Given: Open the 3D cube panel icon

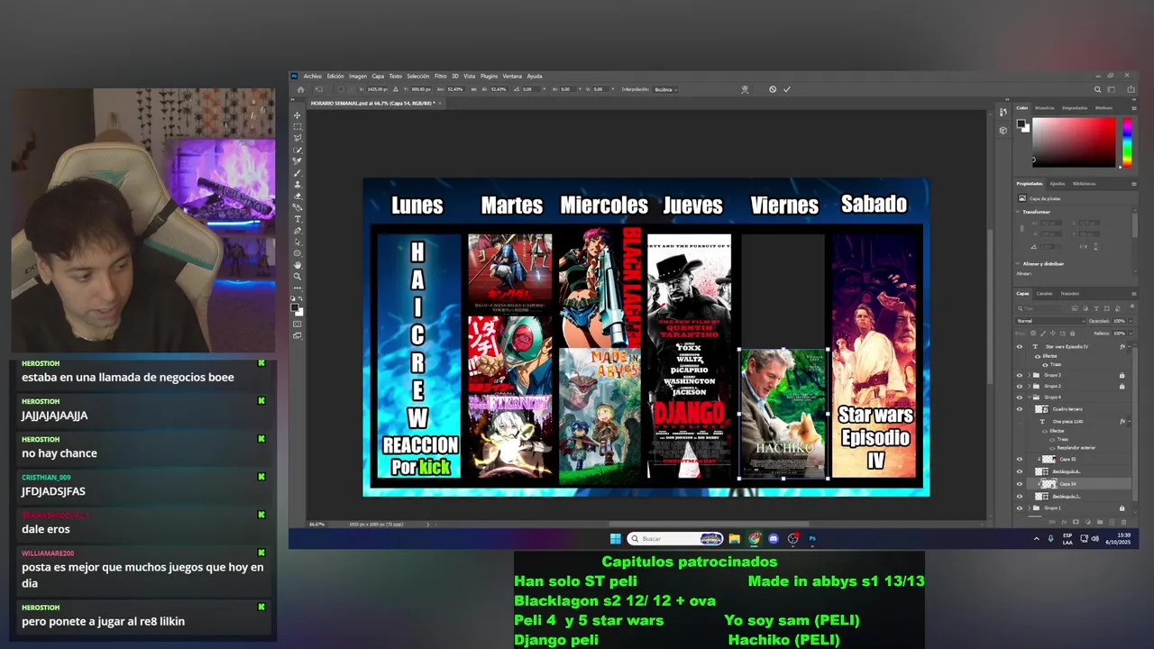Looking at the screenshot, I should click(x=1003, y=130).
